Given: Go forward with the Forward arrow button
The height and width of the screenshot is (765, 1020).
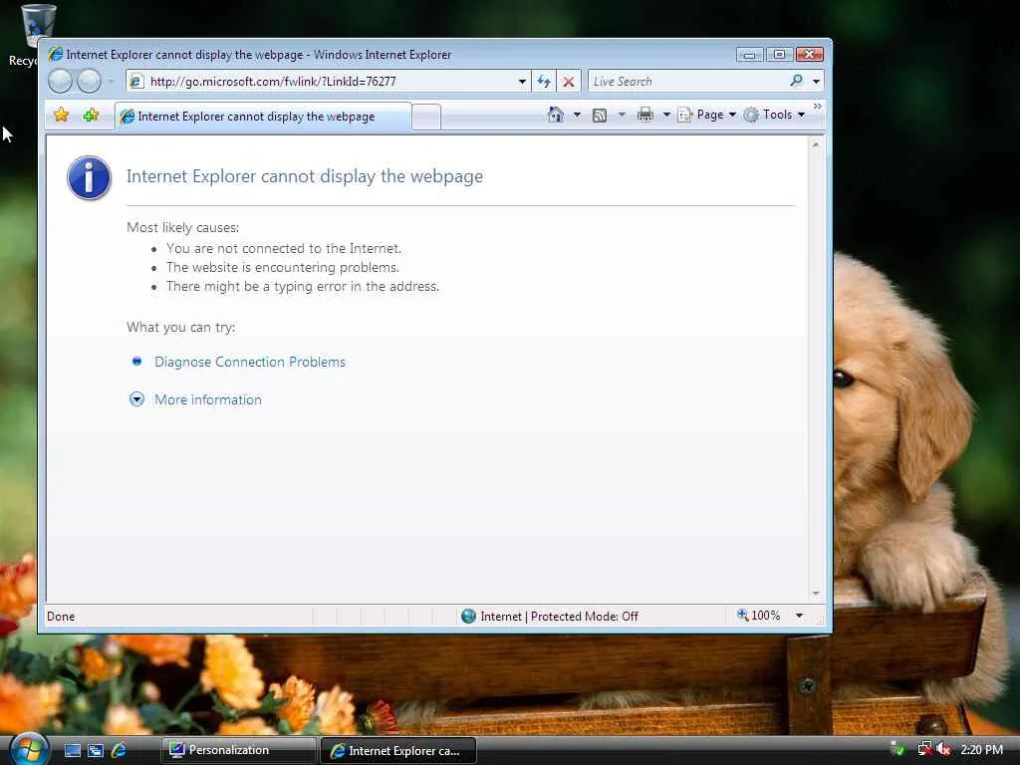Looking at the screenshot, I should tap(89, 82).
